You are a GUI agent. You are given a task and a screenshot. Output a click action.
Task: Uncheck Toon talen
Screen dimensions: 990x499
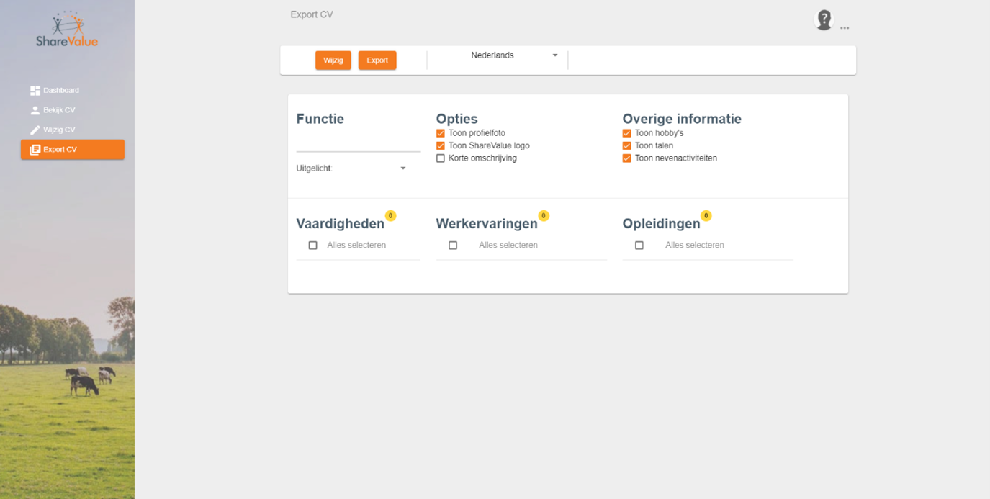pos(627,145)
